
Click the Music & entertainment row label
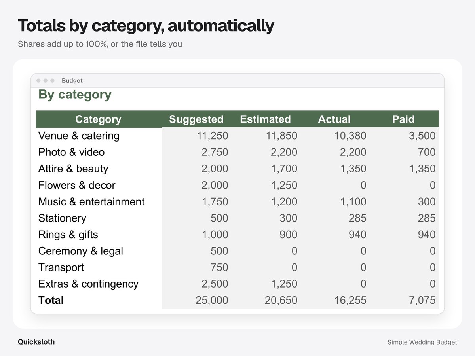[91, 202]
